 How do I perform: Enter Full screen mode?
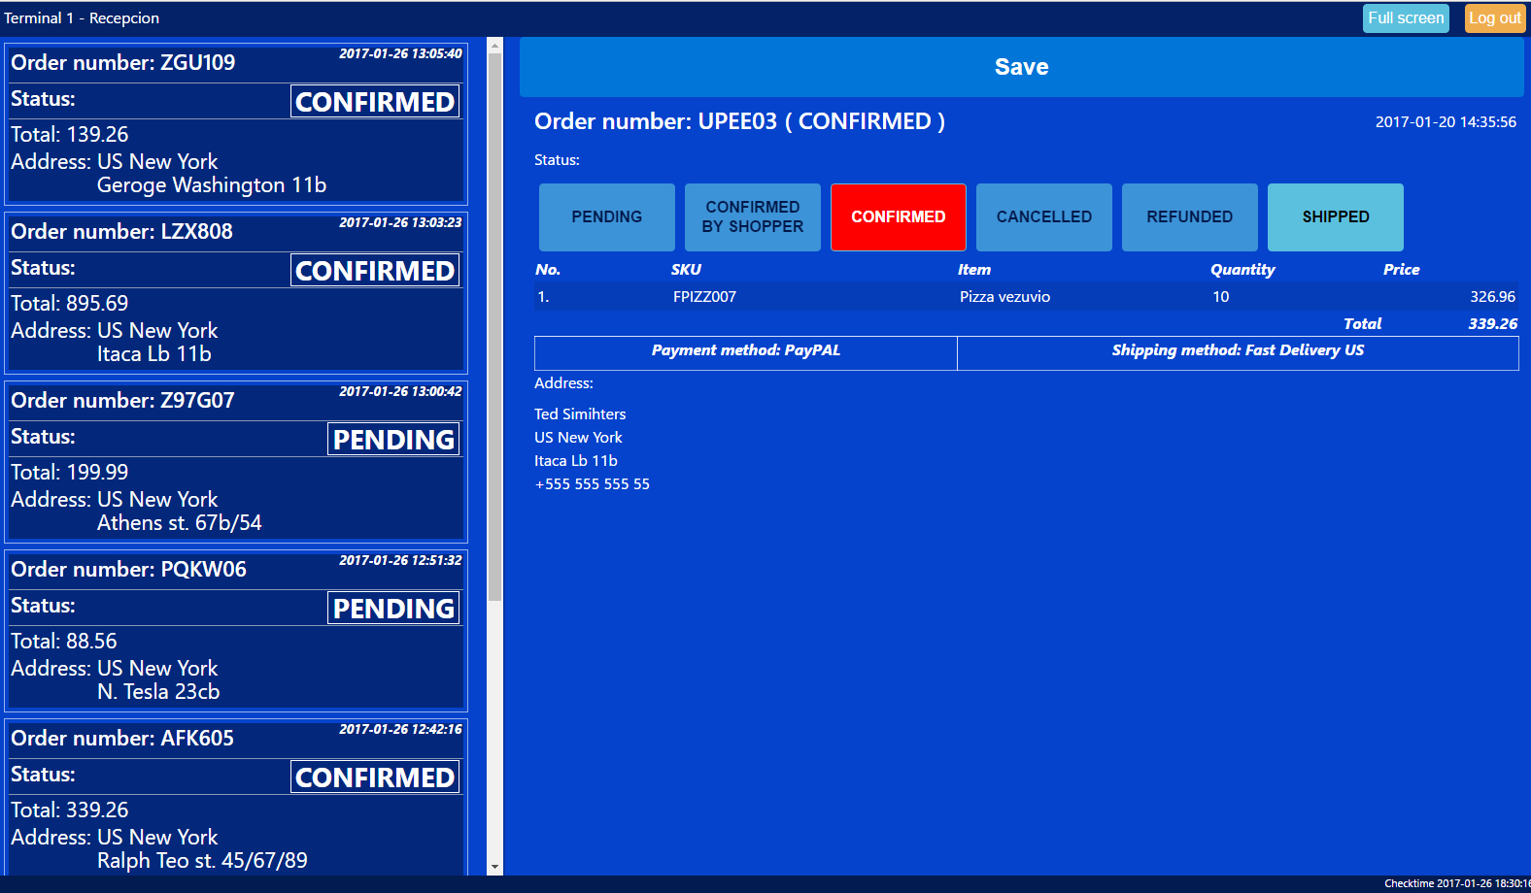tap(1405, 18)
